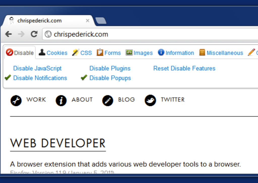Viewport: 258px width, 183px height.
Task: Switch to the Images tab
Action: (139, 53)
